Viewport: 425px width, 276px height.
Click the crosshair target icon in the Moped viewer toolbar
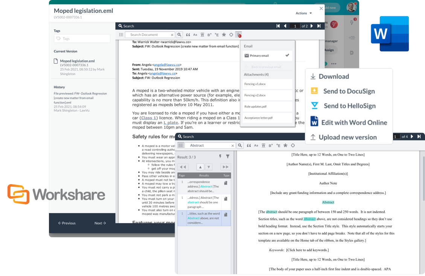pyautogui.click(x=231, y=35)
